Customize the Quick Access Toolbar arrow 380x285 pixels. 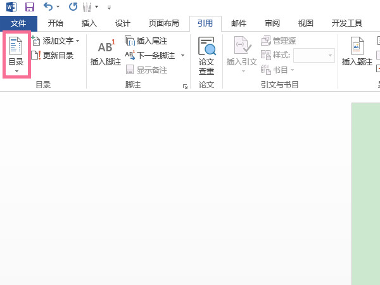point(110,8)
